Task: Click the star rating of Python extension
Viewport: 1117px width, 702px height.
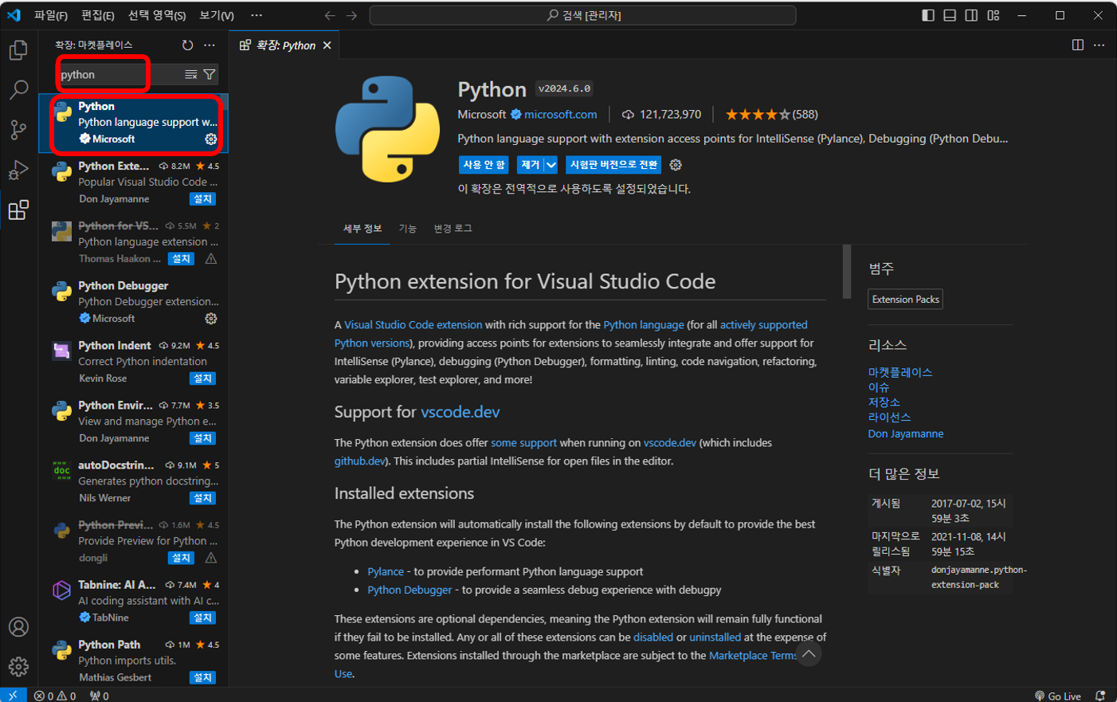Action: coord(771,115)
